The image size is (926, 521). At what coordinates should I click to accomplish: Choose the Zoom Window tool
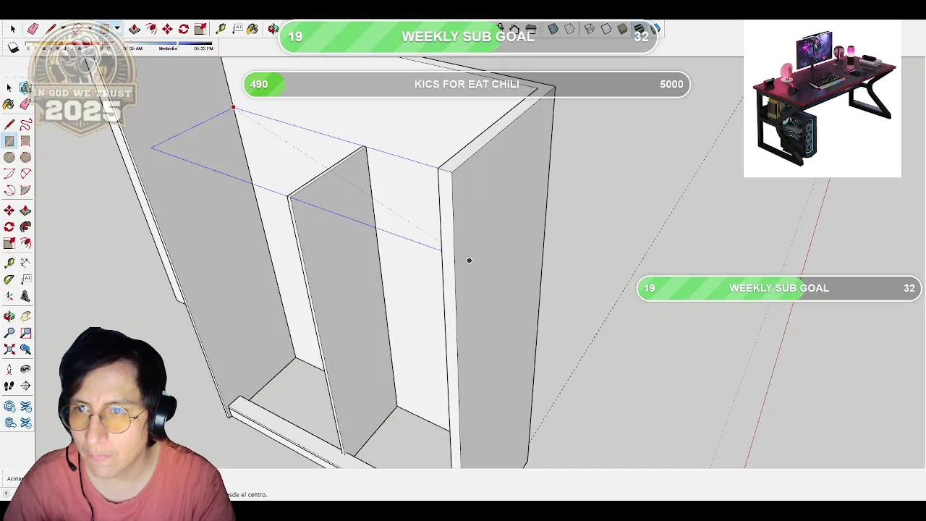pyautogui.click(x=25, y=333)
